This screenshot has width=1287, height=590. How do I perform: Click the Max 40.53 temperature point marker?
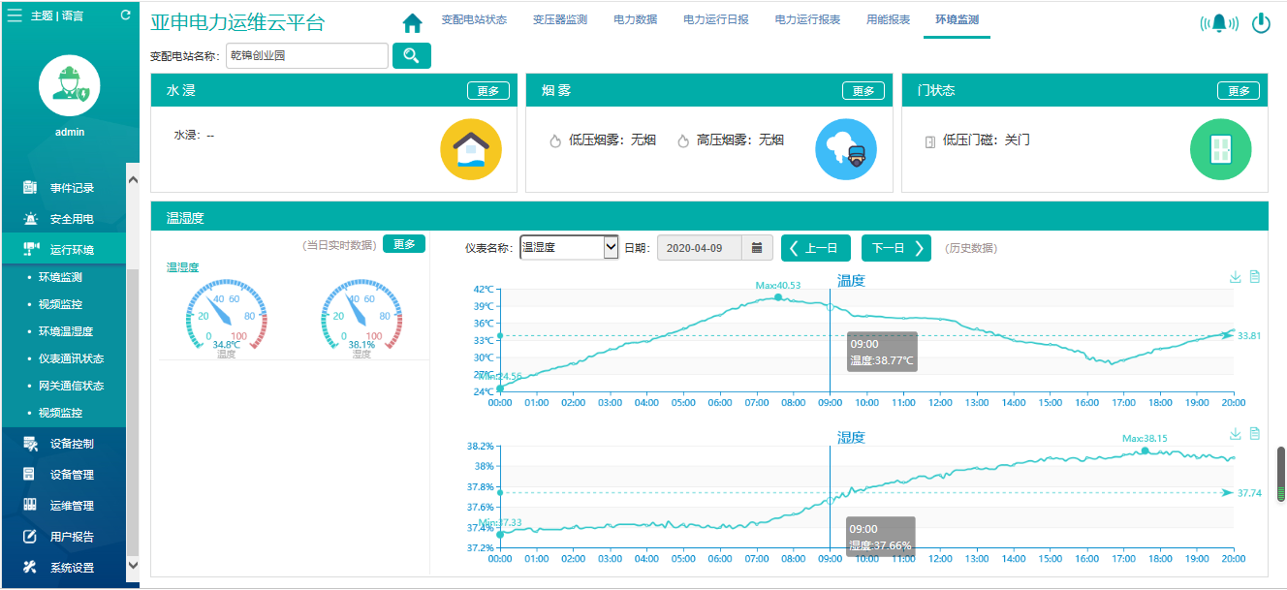coord(778,297)
